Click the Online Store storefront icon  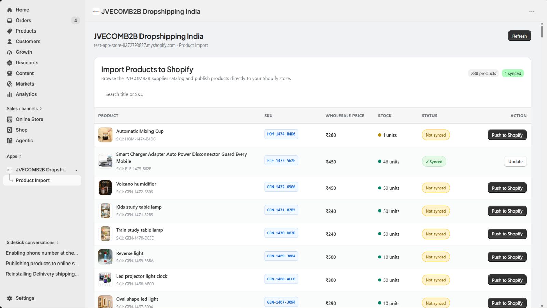(10, 119)
